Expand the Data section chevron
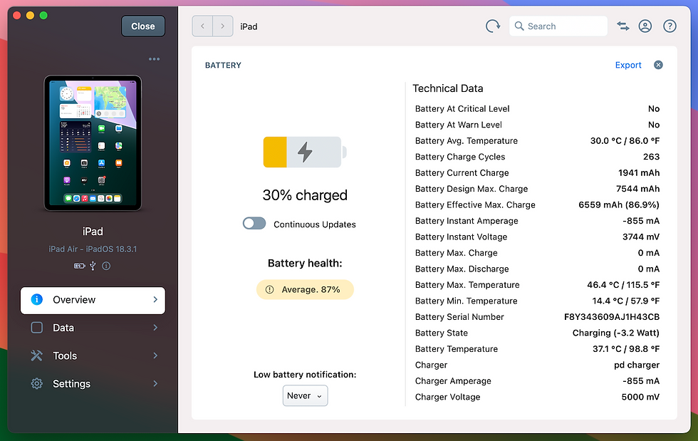 click(155, 328)
